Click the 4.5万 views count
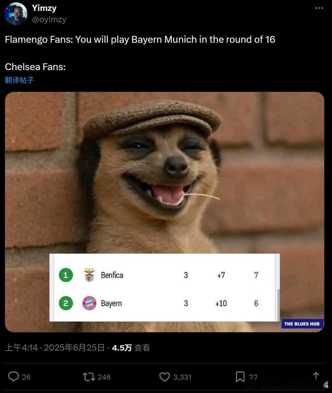Viewport: 332px width, 393px height. pos(131,348)
